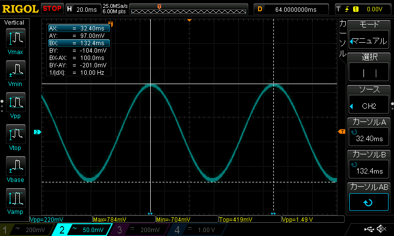This screenshot has width=394, height=236.
Task: Click the 25.0MSa/s sample rate readout
Action: pos(115,6)
